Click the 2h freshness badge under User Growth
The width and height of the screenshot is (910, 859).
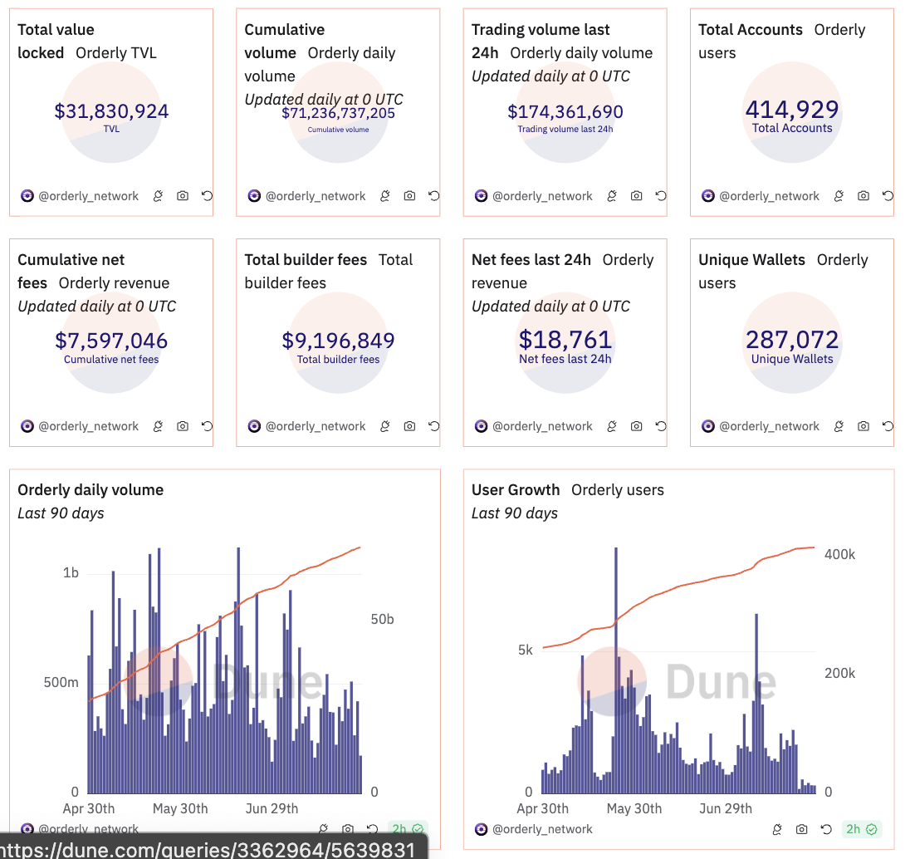click(x=861, y=829)
